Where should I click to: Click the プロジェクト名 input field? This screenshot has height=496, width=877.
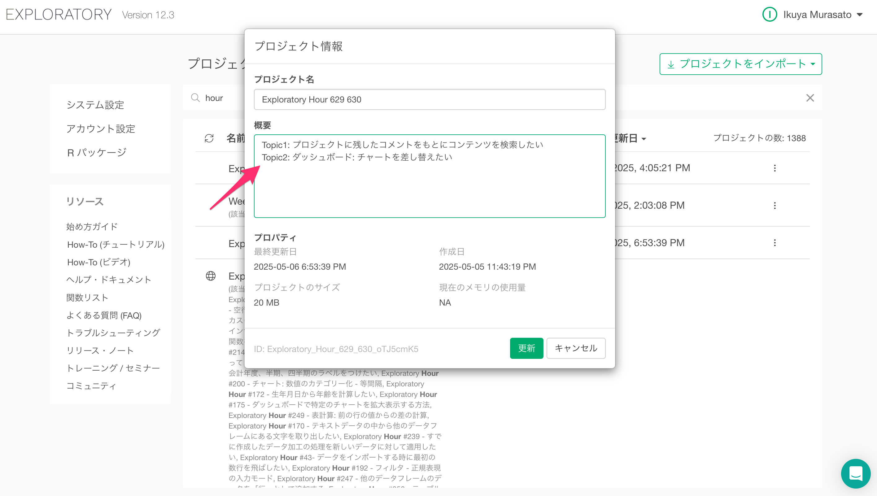pyautogui.click(x=429, y=99)
